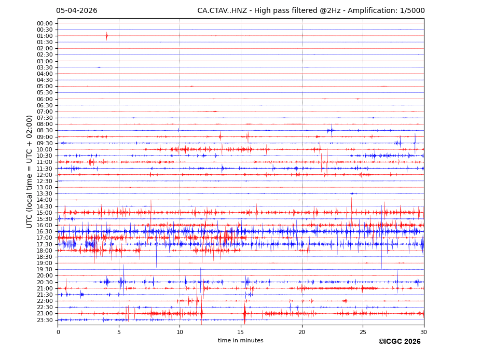Select the 00:00 row label
The image size is (481, 361).
45,23
